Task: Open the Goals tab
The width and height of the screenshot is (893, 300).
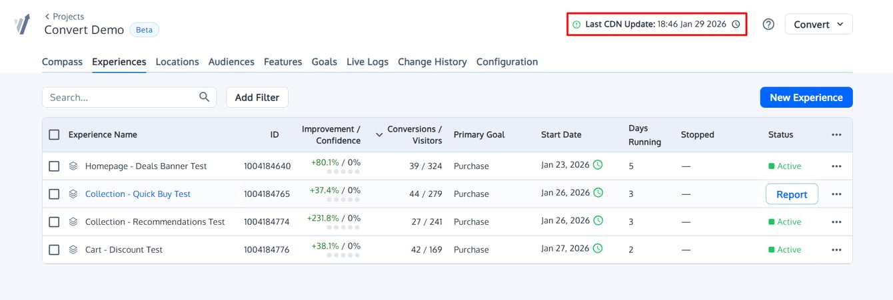Action: 325,62
